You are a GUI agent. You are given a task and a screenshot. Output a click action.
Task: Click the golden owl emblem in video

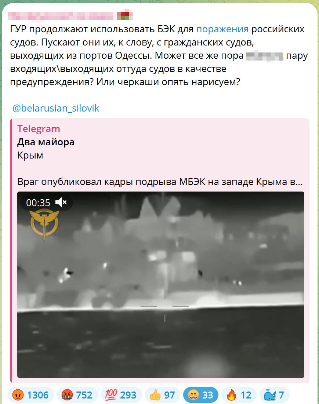44,223
